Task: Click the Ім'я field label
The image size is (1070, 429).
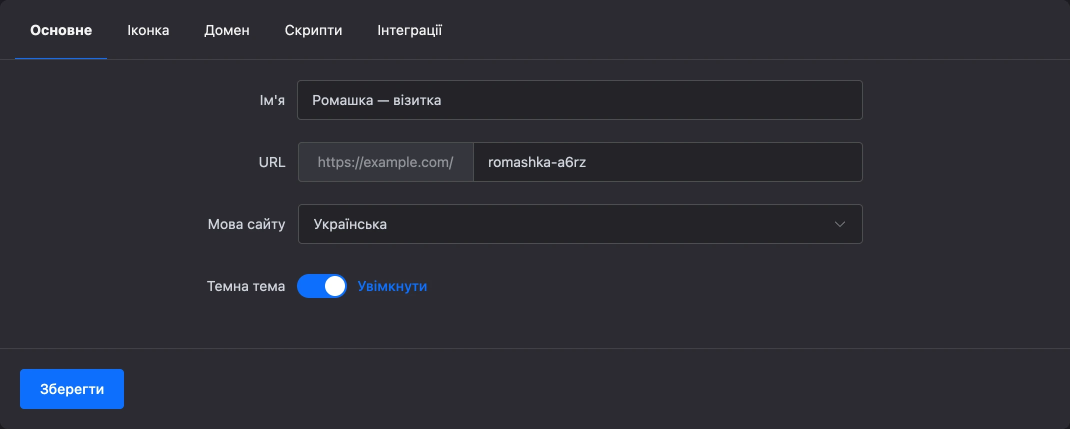Action: coord(272,100)
